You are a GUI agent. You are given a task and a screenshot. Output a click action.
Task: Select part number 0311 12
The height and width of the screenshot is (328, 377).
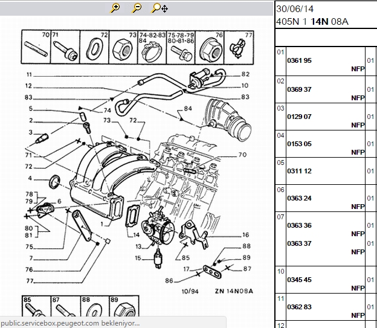[299, 171]
